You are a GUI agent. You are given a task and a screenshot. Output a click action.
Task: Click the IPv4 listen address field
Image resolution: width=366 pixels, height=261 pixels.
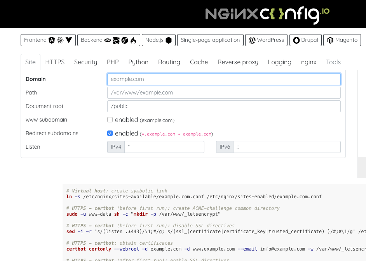(x=164, y=147)
